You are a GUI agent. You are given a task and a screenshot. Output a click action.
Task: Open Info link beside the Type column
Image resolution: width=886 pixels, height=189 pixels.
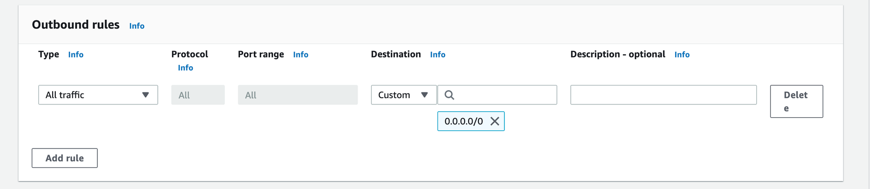click(76, 55)
